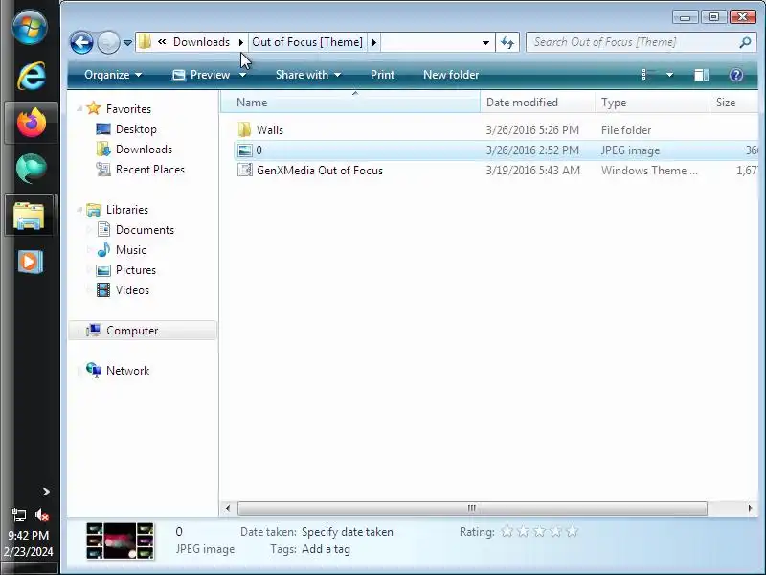This screenshot has height=575, width=766.
Task: Click Print in the toolbar
Action: 382,75
